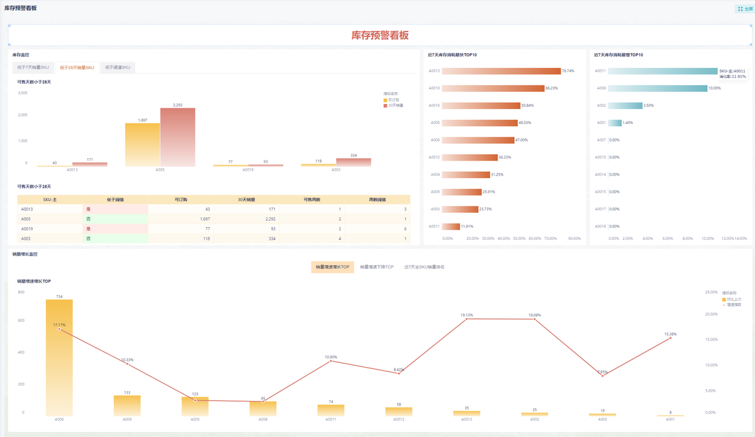Select the 低于28天销量SKU tab
This screenshot has width=755, height=437.
pos(77,67)
